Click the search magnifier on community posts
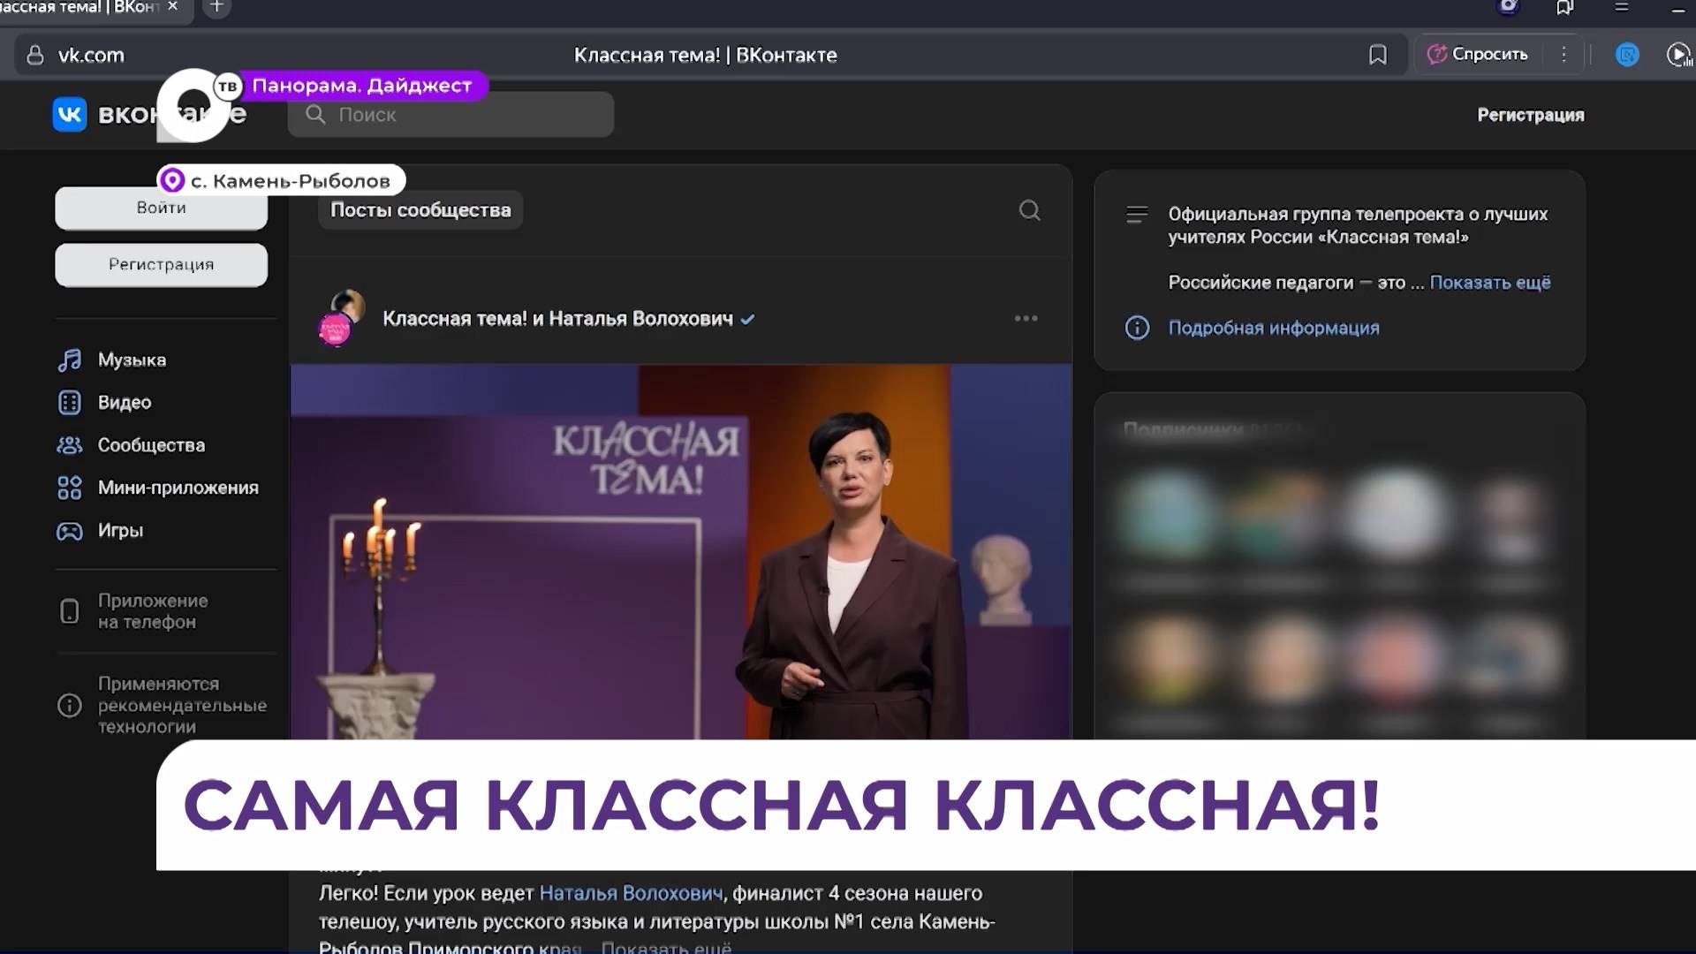 coord(1028,210)
